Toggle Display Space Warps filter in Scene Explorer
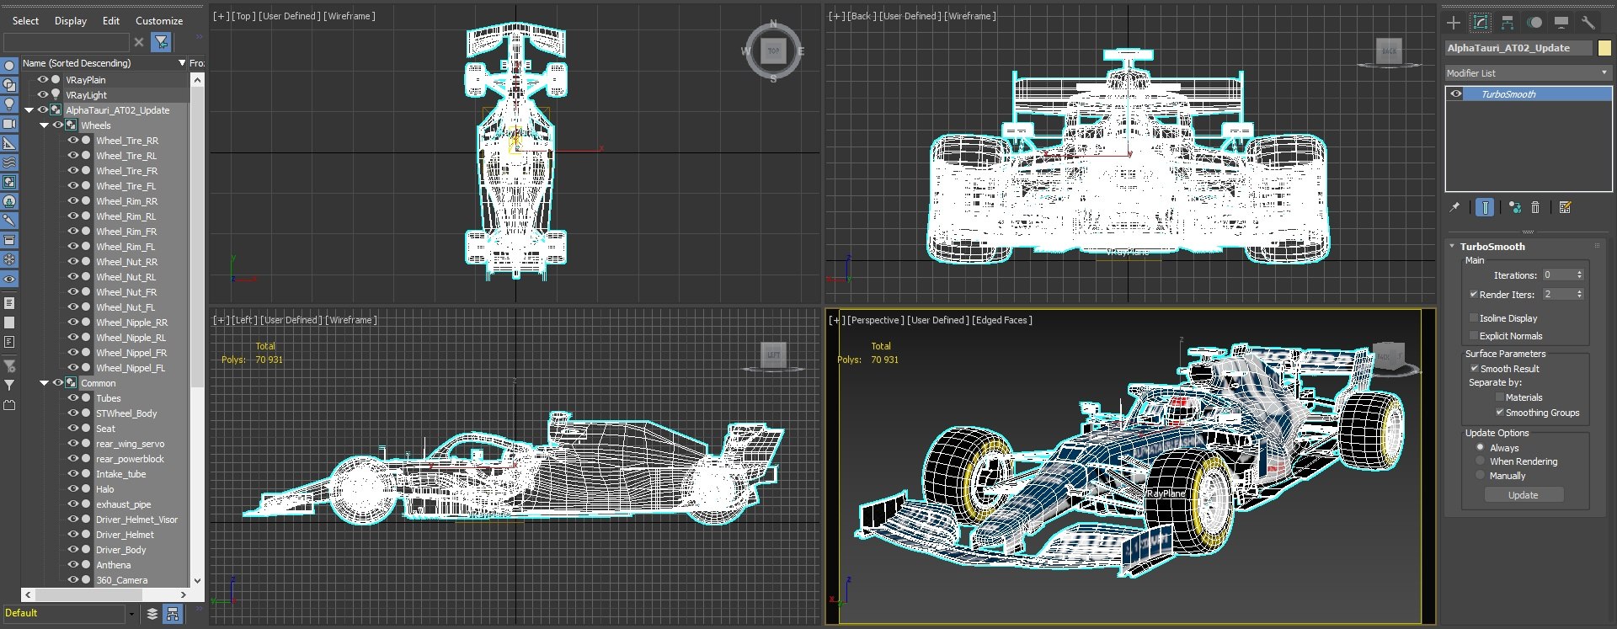 (x=9, y=163)
